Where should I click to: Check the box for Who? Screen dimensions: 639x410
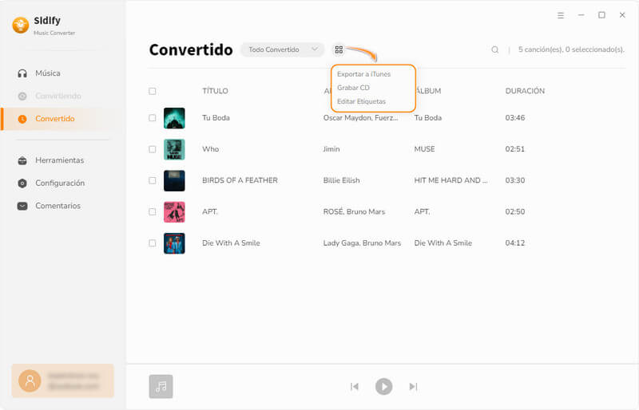click(x=153, y=149)
